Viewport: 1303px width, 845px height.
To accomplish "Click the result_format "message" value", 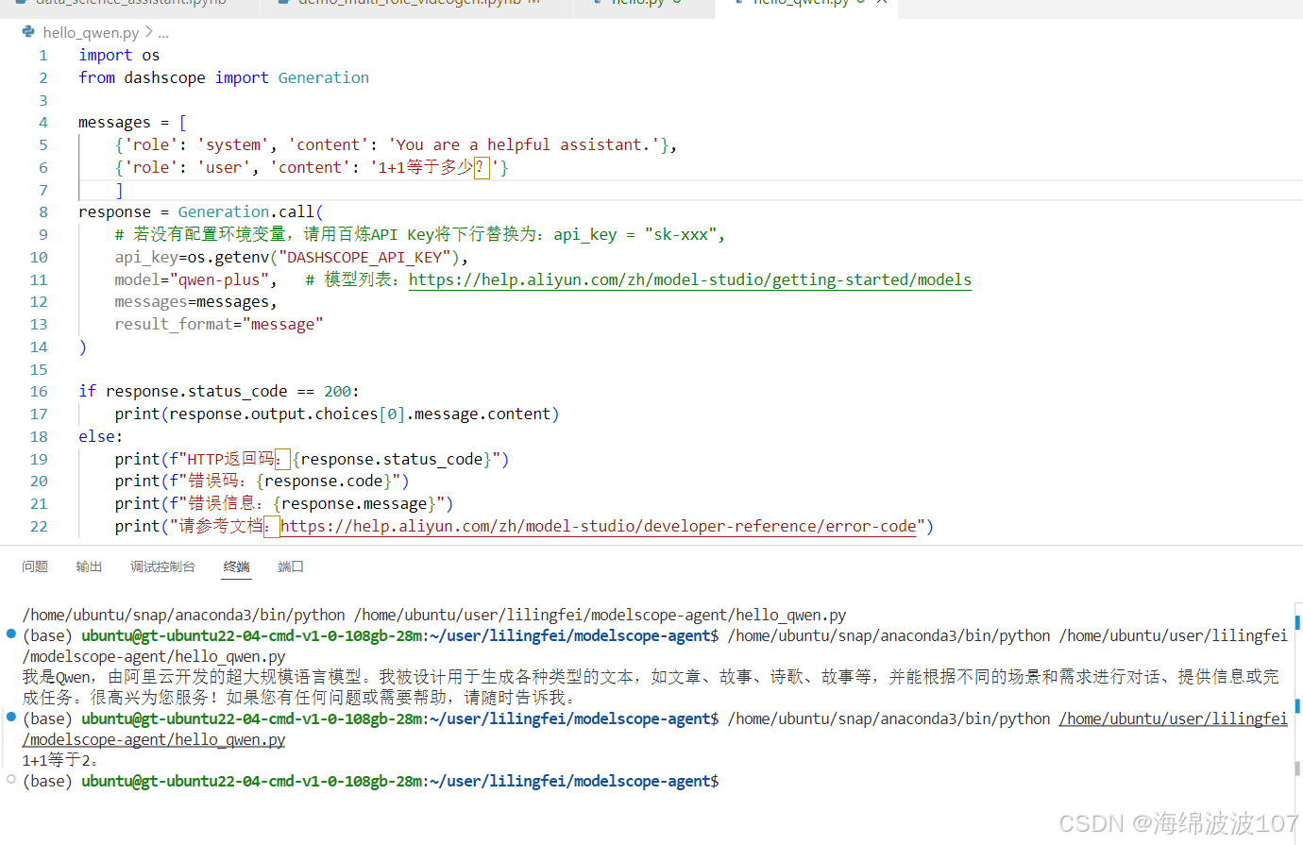I will (x=282, y=324).
